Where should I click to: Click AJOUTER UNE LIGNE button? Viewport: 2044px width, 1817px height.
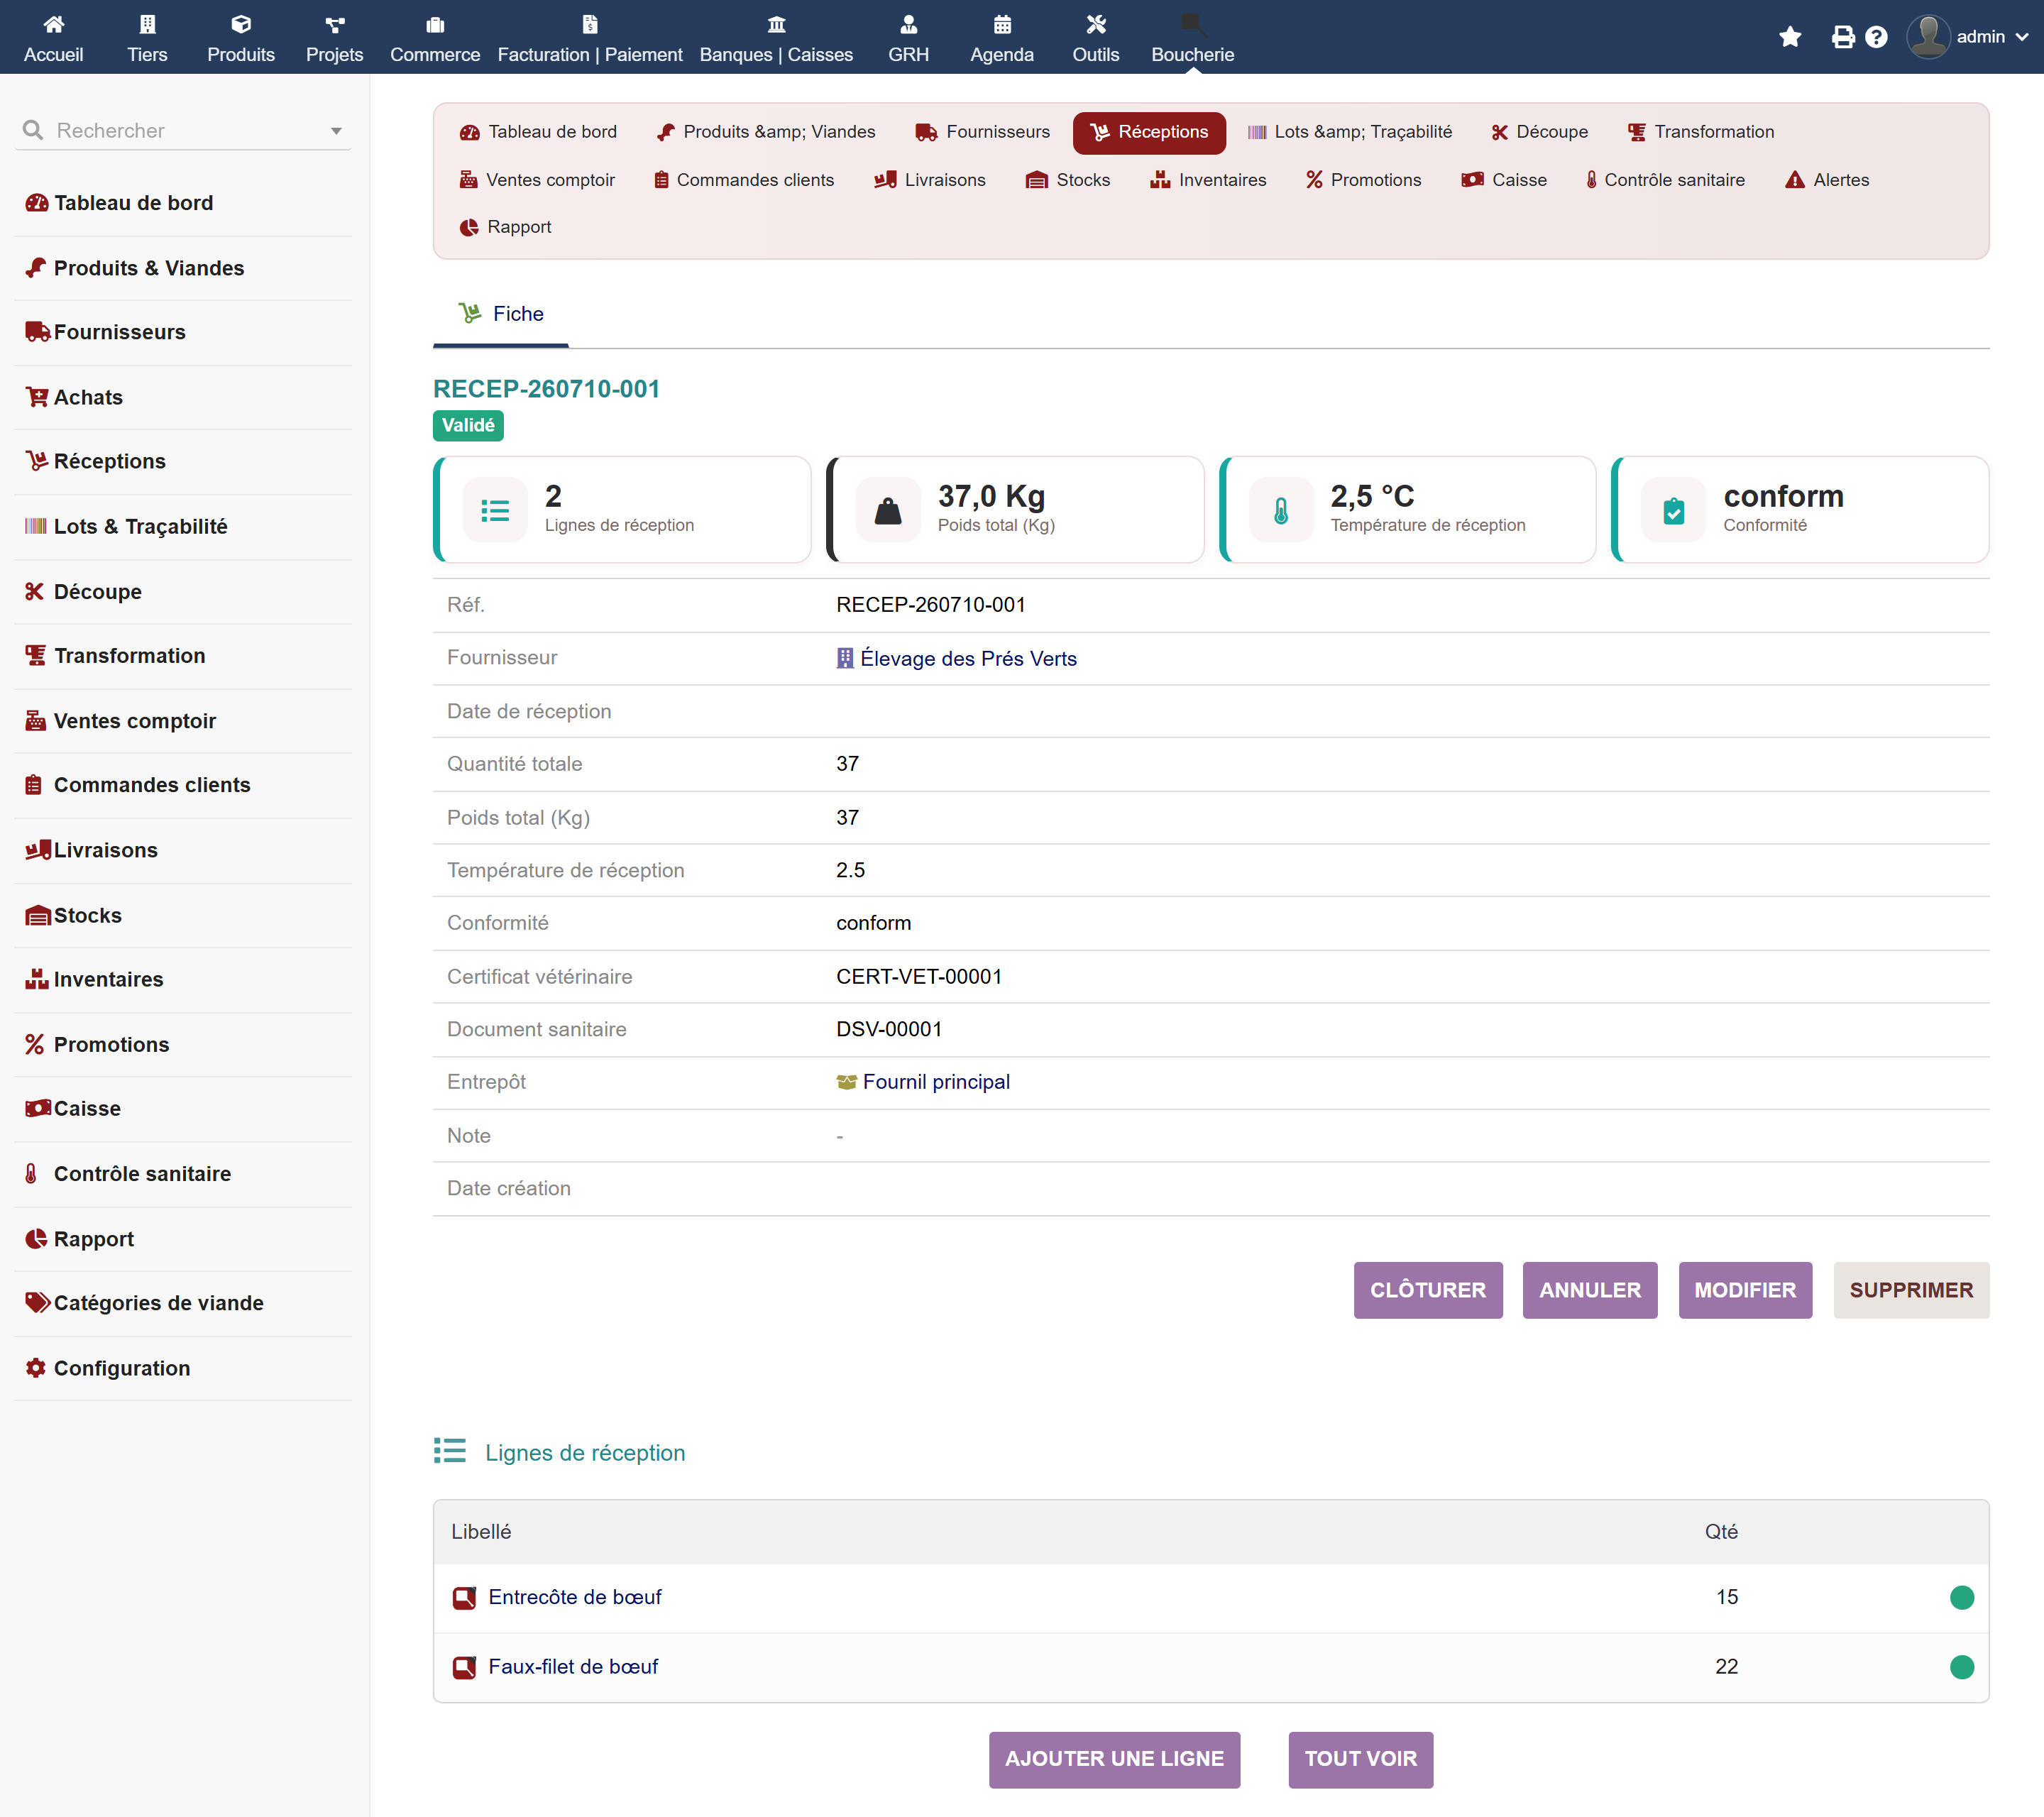click(x=1114, y=1759)
